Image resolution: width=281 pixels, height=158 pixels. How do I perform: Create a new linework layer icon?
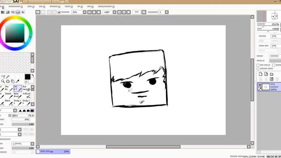266,74
